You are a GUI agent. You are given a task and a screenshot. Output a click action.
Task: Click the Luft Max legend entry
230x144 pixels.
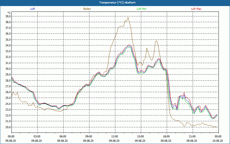click(196, 9)
